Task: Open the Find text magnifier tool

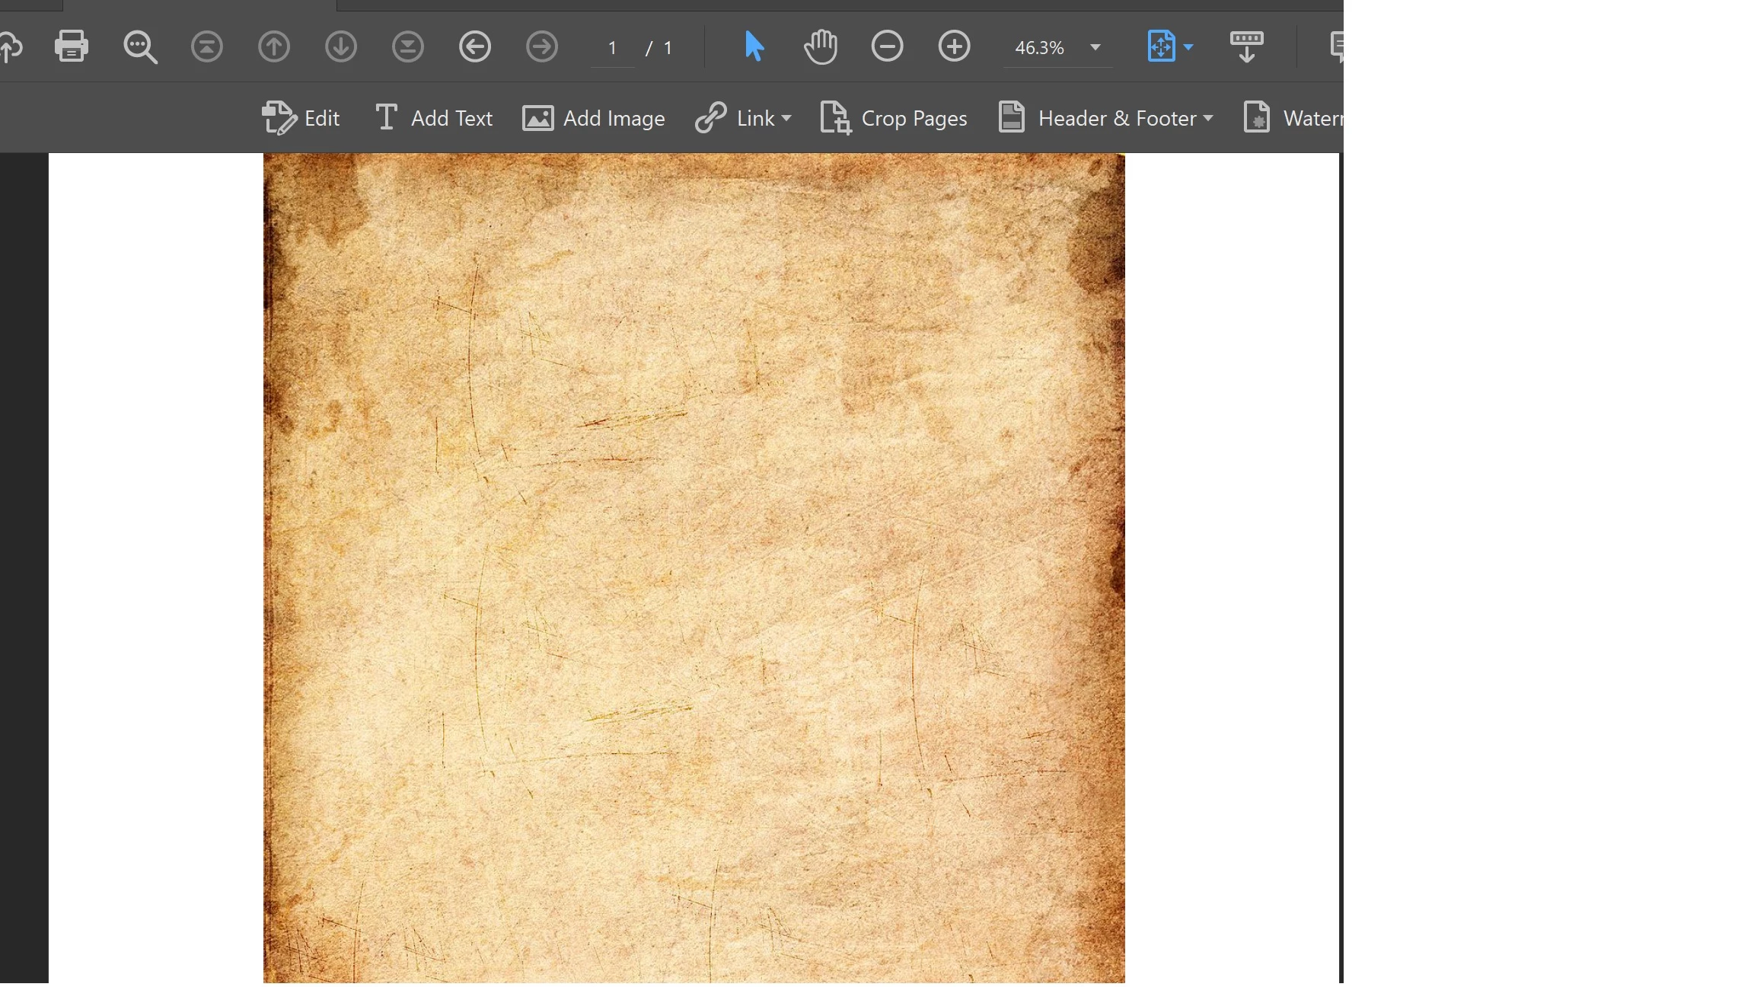Action: (140, 47)
